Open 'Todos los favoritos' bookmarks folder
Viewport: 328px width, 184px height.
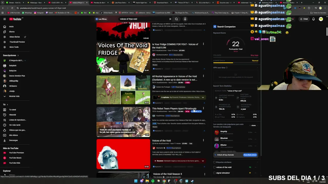coord(318,13)
